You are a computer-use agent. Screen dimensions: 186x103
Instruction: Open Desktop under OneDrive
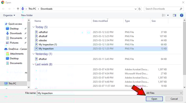(x=12, y=59)
